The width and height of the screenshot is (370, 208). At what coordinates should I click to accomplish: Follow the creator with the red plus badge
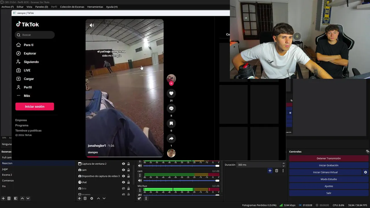coord(171,83)
